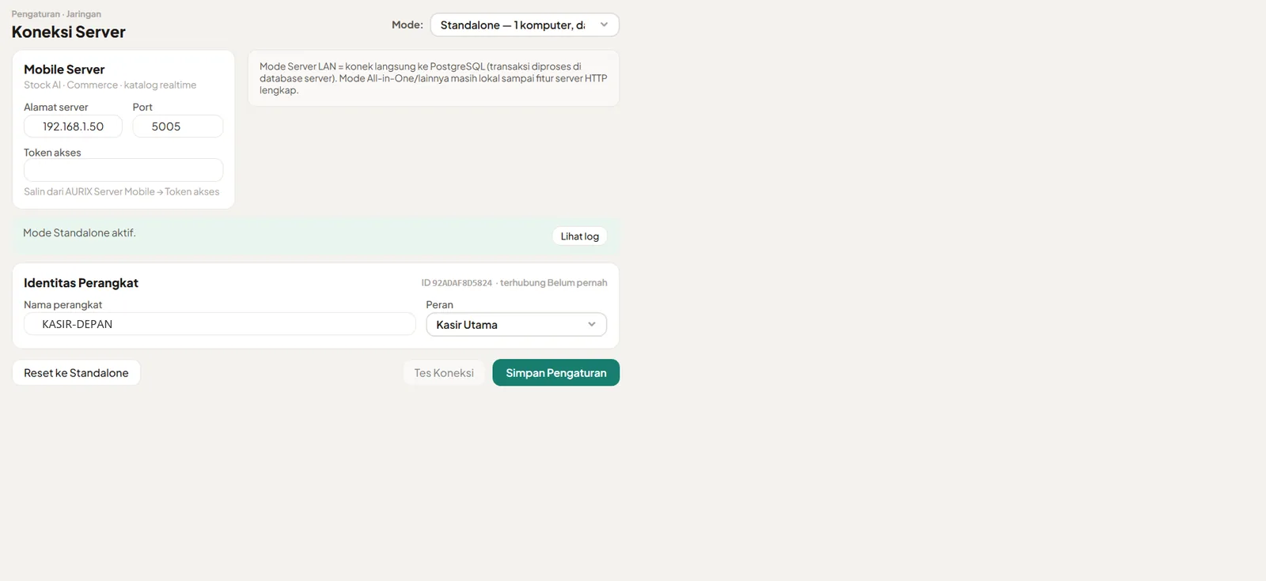Click the Alamat server field 192.168.1.50
The width and height of the screenshot is (1266, 581).
point(73,126)
